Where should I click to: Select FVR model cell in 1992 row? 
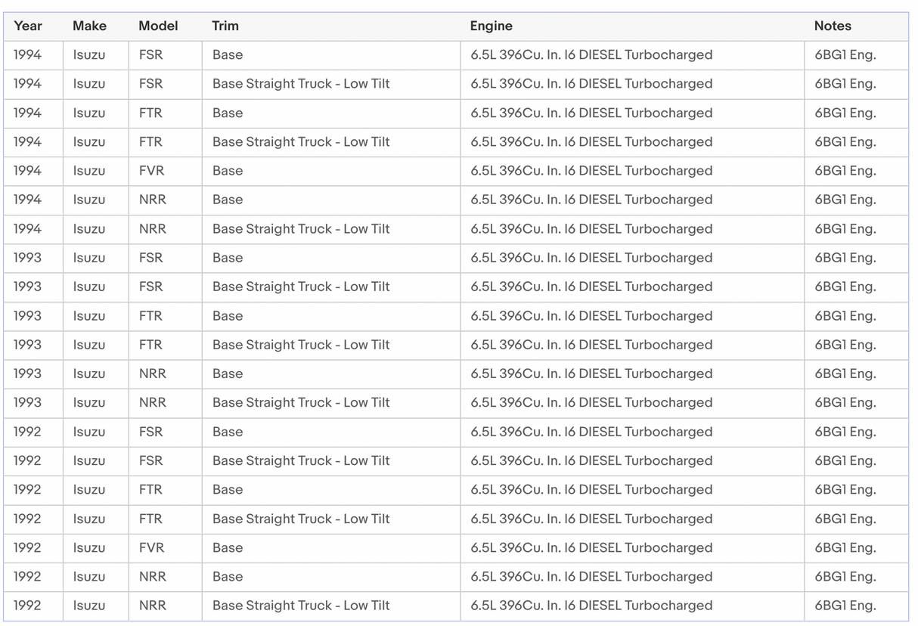(151, 547)
